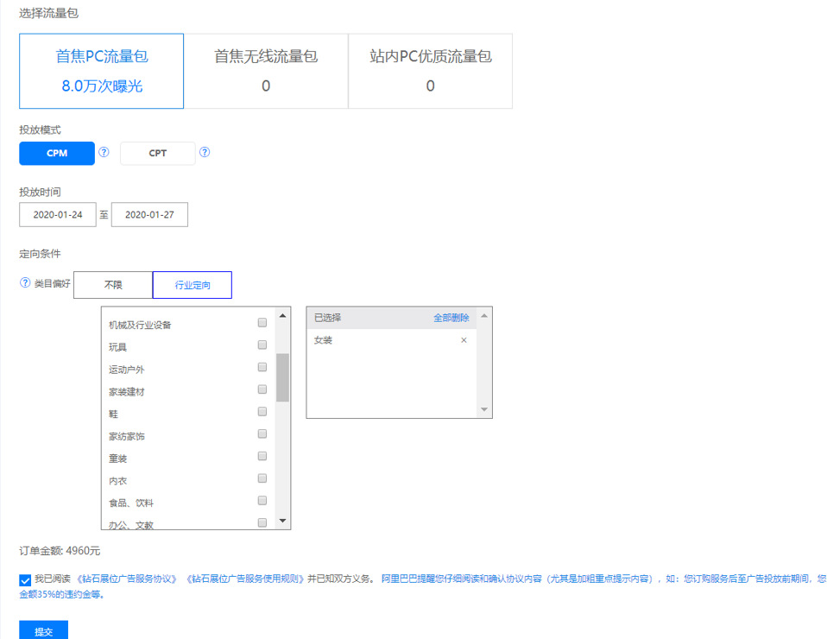Click the industry list scroll-down arrow
The width and height of the screenshot is (827, 639).
tap(282, 521)
